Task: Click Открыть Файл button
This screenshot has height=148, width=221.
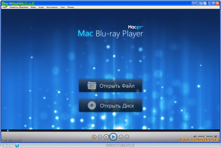Action: [110, 86]
